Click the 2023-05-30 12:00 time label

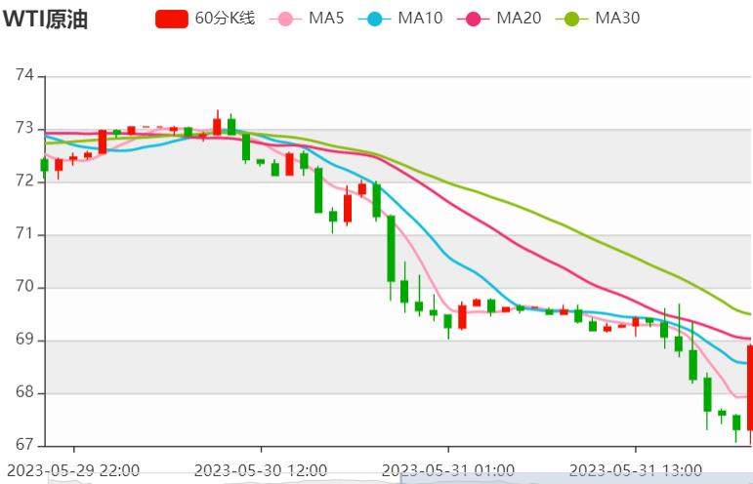tap(261, 470)
